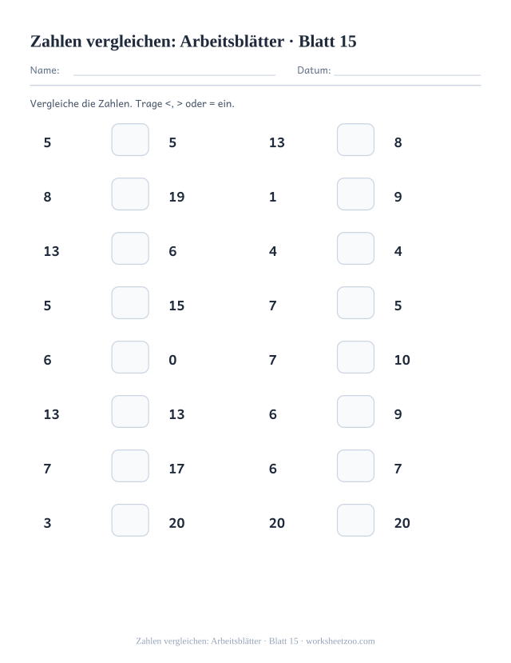Select the answer box between 3 and 20
The image size is (511, 663).
130,520
